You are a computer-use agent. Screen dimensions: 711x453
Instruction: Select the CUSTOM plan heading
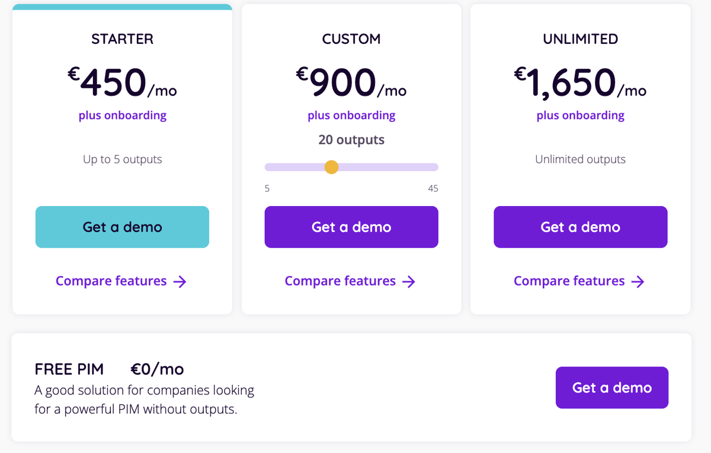351,39
